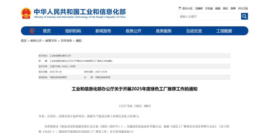Image resolution: width=270 pixels, height=133 pixels.
Task: Click the bold article headline
Action: pos(134,89)
